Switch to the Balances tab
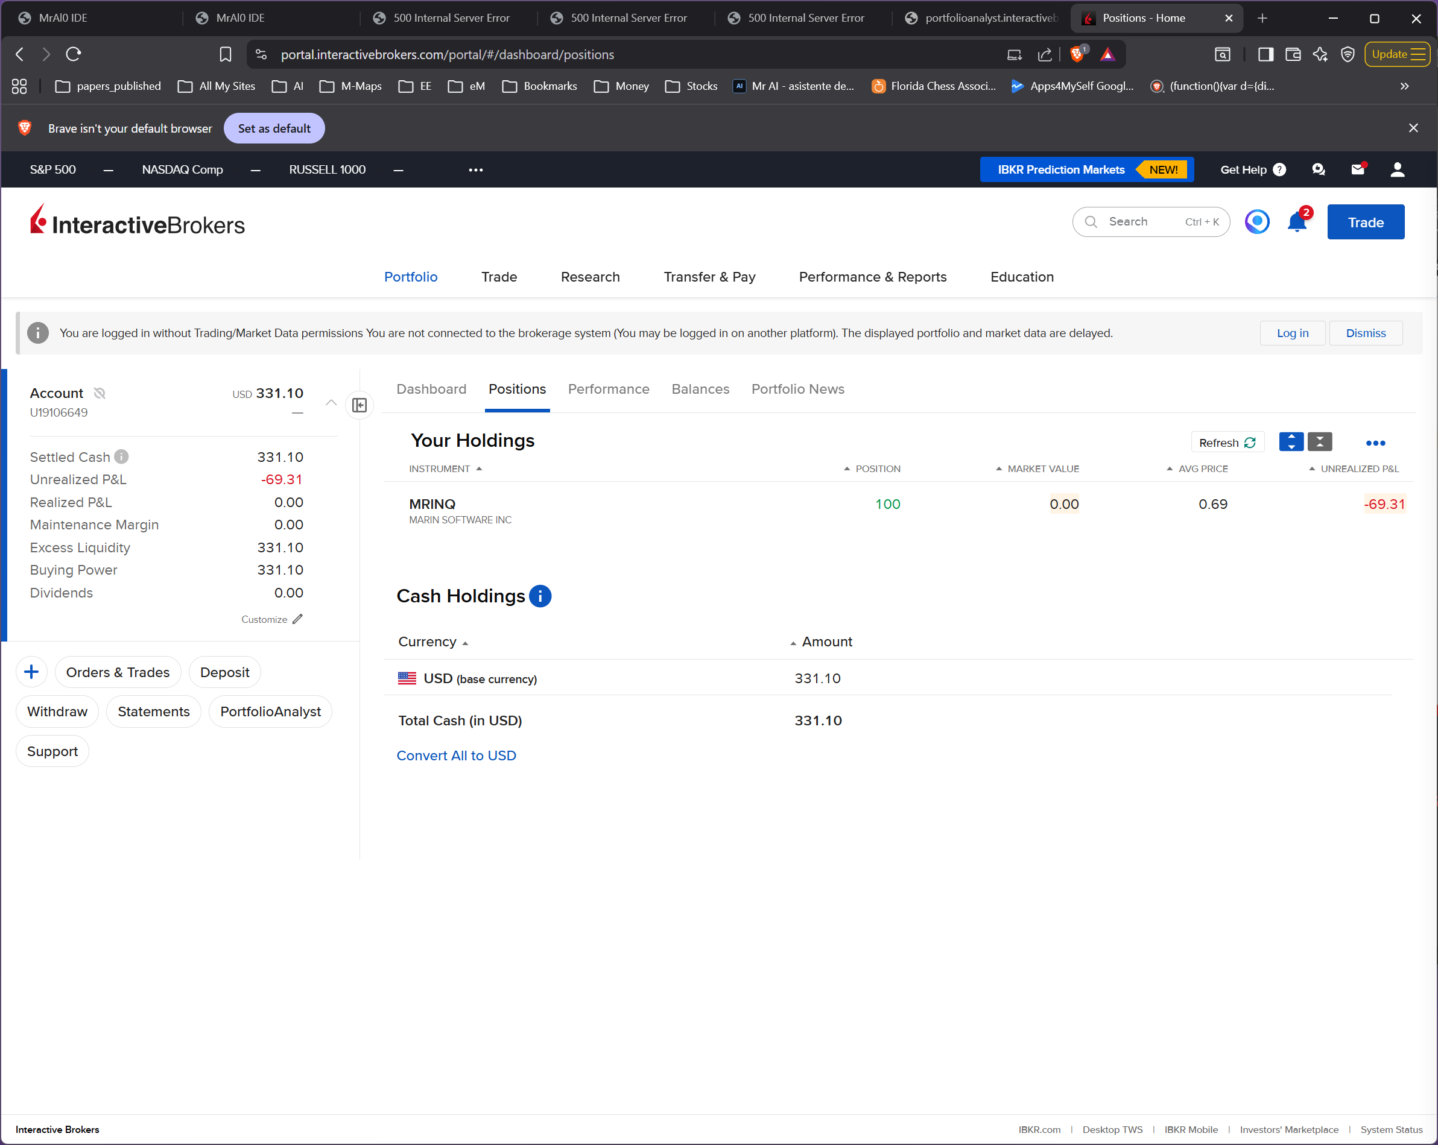Image resolution: width=1438 pixels, height=1145 pixels. (700, 389)
